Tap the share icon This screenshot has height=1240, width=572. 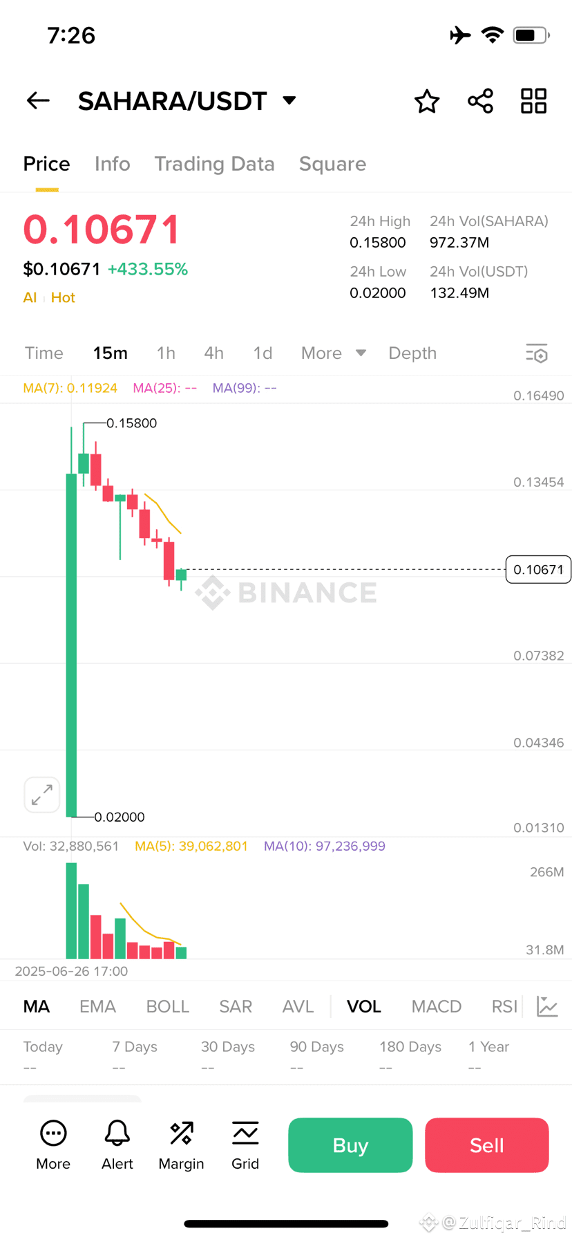click(x=480, y=102)
